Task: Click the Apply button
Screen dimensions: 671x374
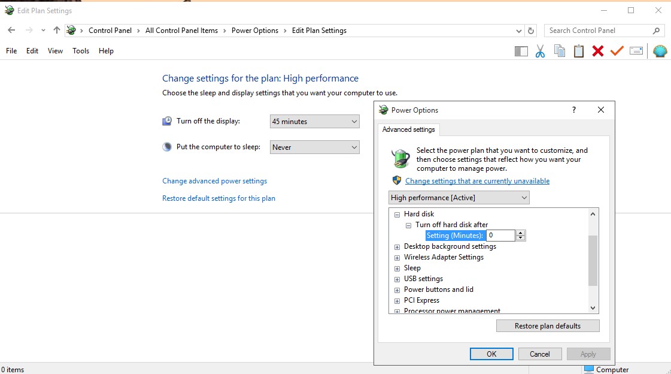Action: pyautogui.click(x=588, y=354)
